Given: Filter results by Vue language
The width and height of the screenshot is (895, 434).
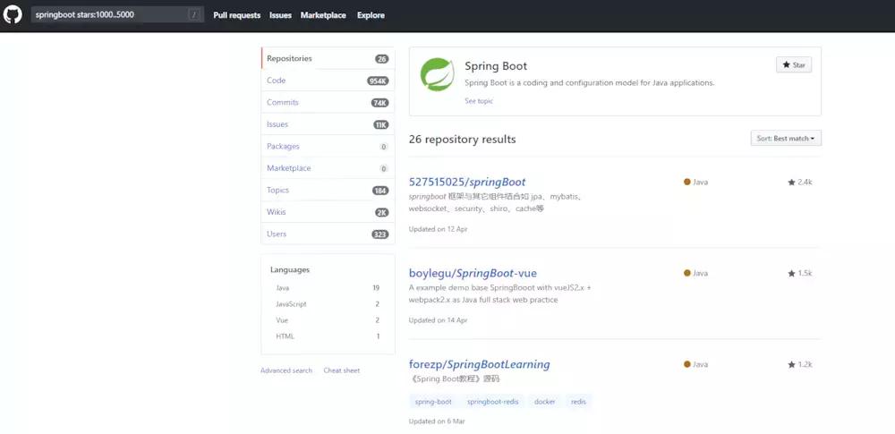Looking at the screenshot, I should (x=328, y=320).
